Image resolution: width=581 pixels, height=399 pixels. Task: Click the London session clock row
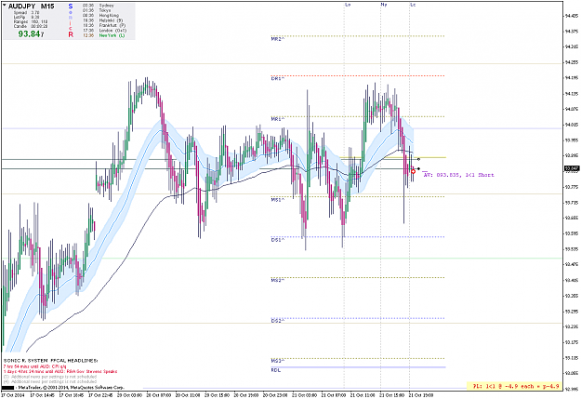click(104, 30)
